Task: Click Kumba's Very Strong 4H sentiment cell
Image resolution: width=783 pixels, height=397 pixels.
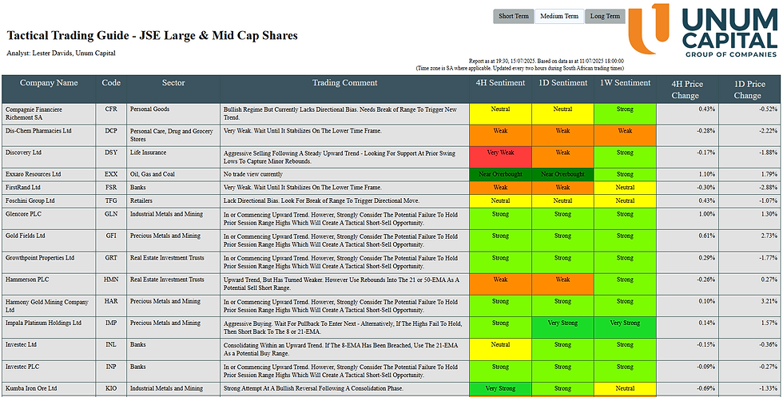Action: 500,388
